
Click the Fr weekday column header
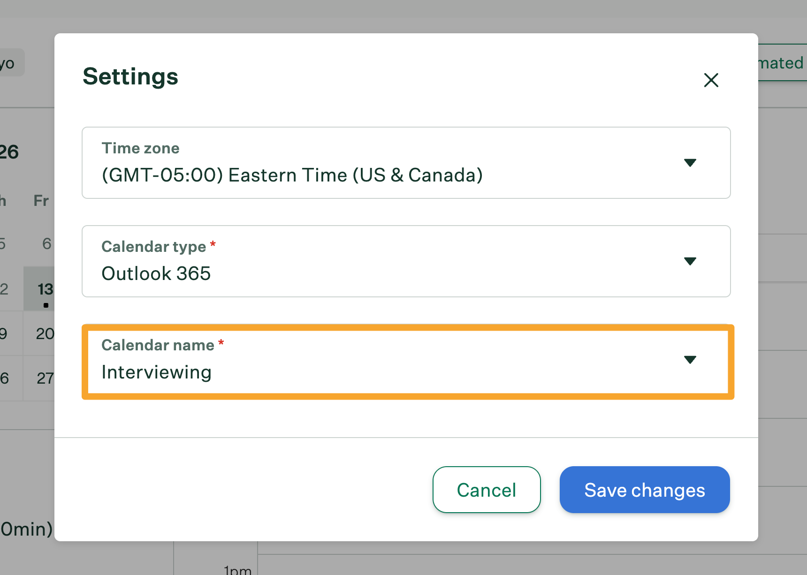[41, 201]
